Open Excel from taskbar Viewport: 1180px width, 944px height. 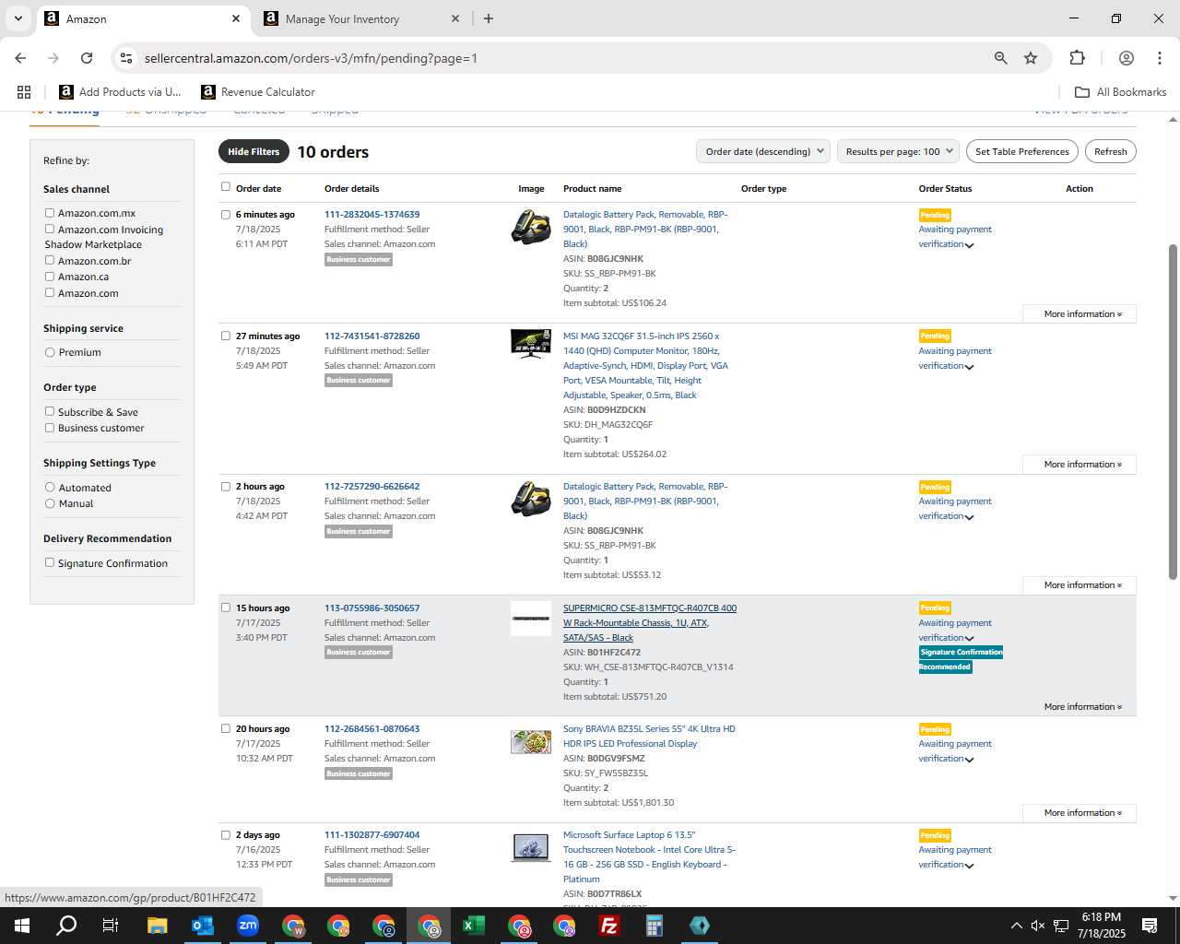(473, 926)
